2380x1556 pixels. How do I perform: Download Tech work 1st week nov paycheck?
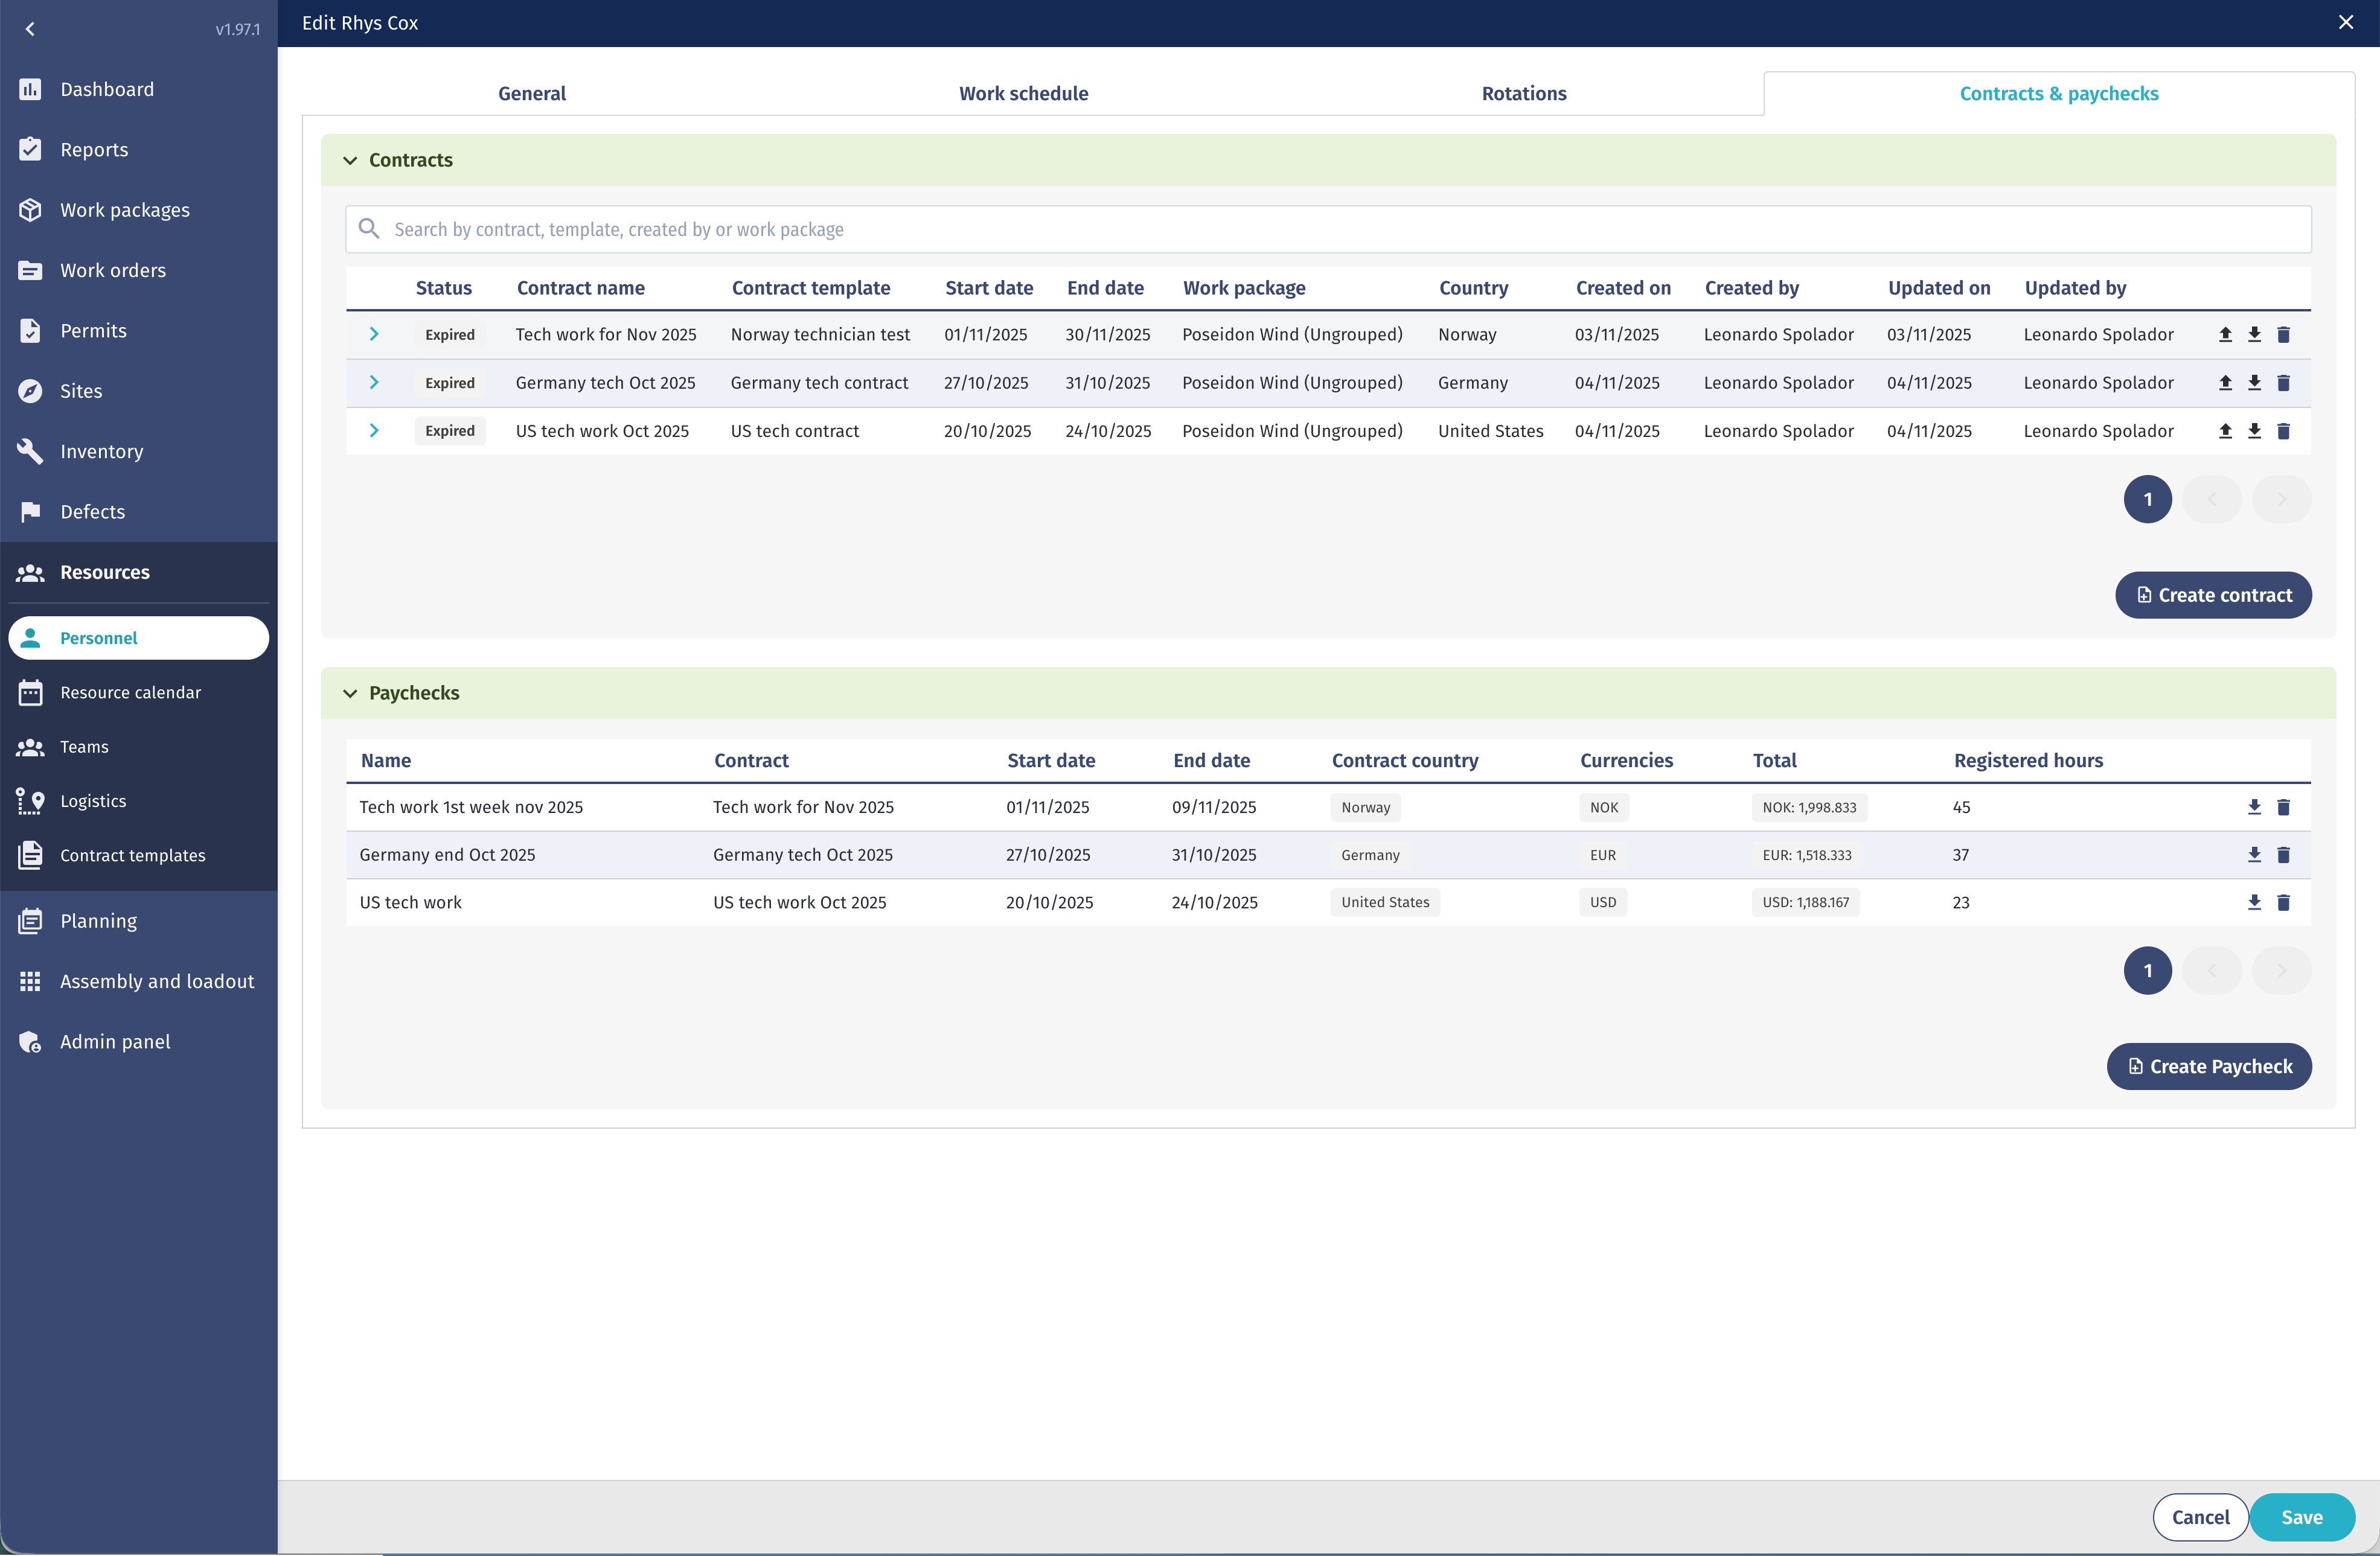[x=2254, y=807]
